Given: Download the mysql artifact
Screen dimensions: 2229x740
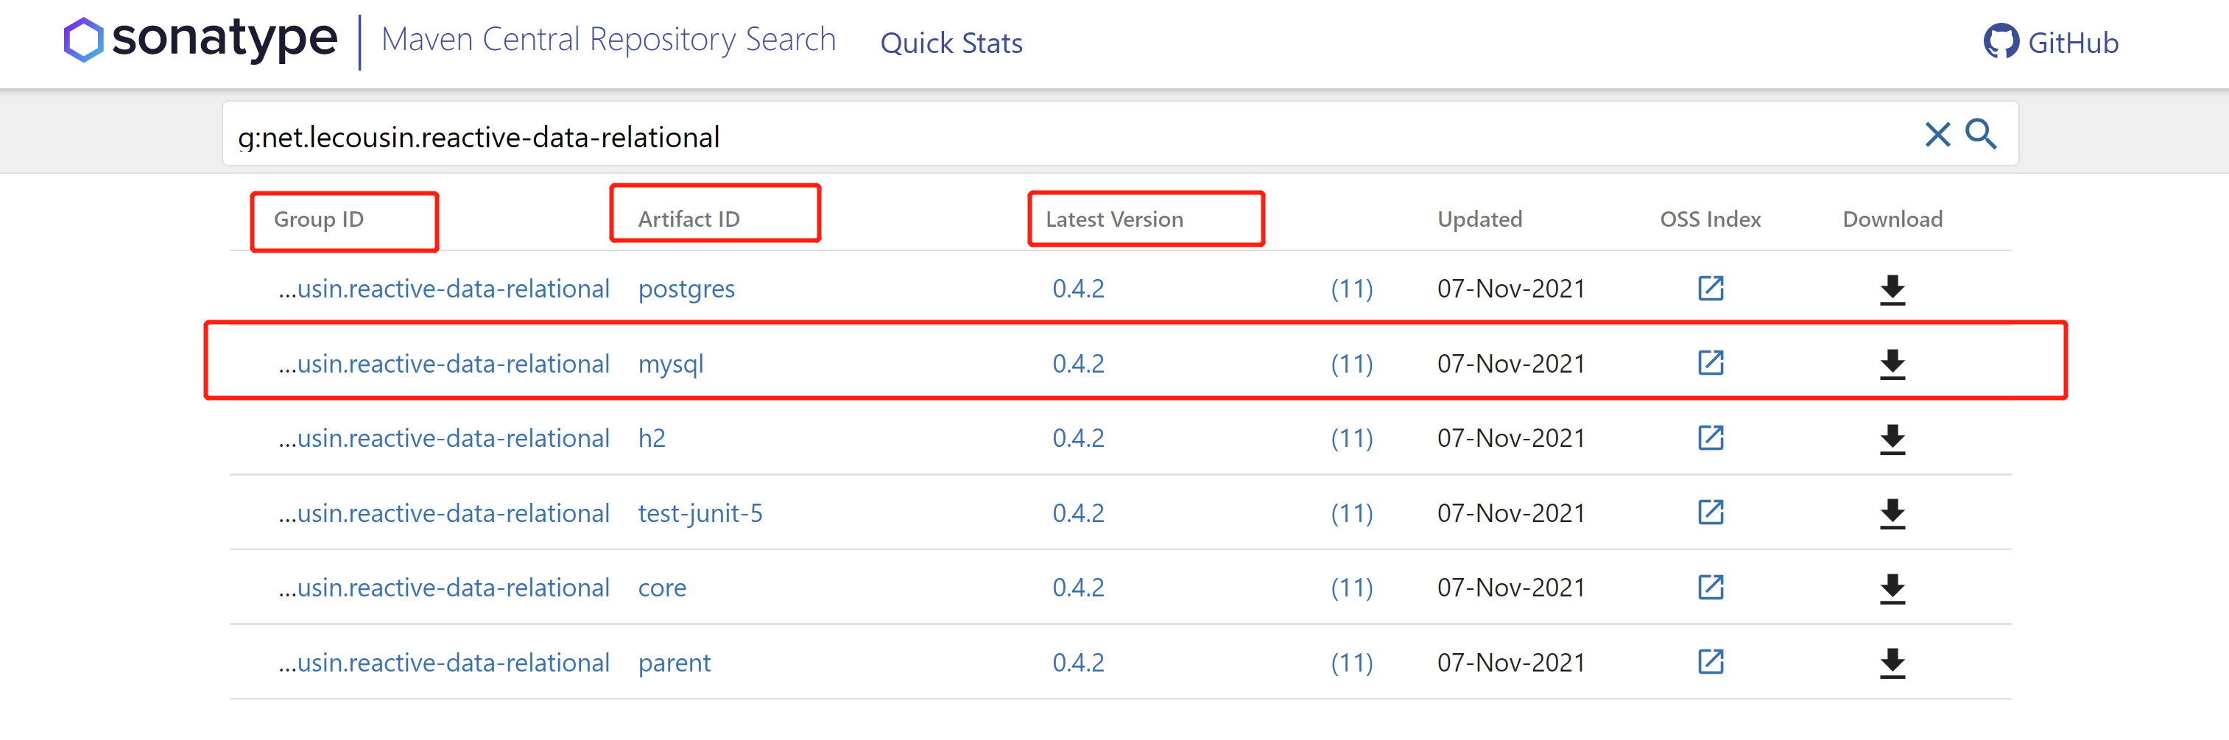Looking at the screenshot, I should pos(1892,364).
